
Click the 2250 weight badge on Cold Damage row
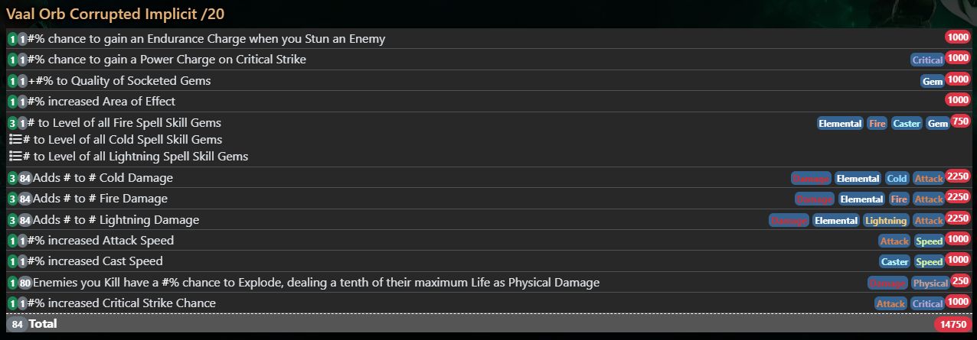(958, 176)
